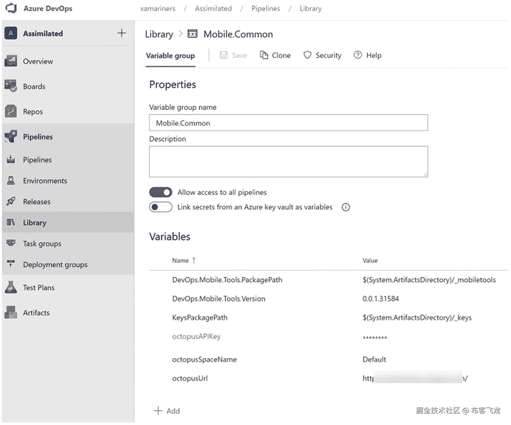Click the Azure DevOps logo icon
The width and height of the screenshot is (511, 425).
[11, 8]
